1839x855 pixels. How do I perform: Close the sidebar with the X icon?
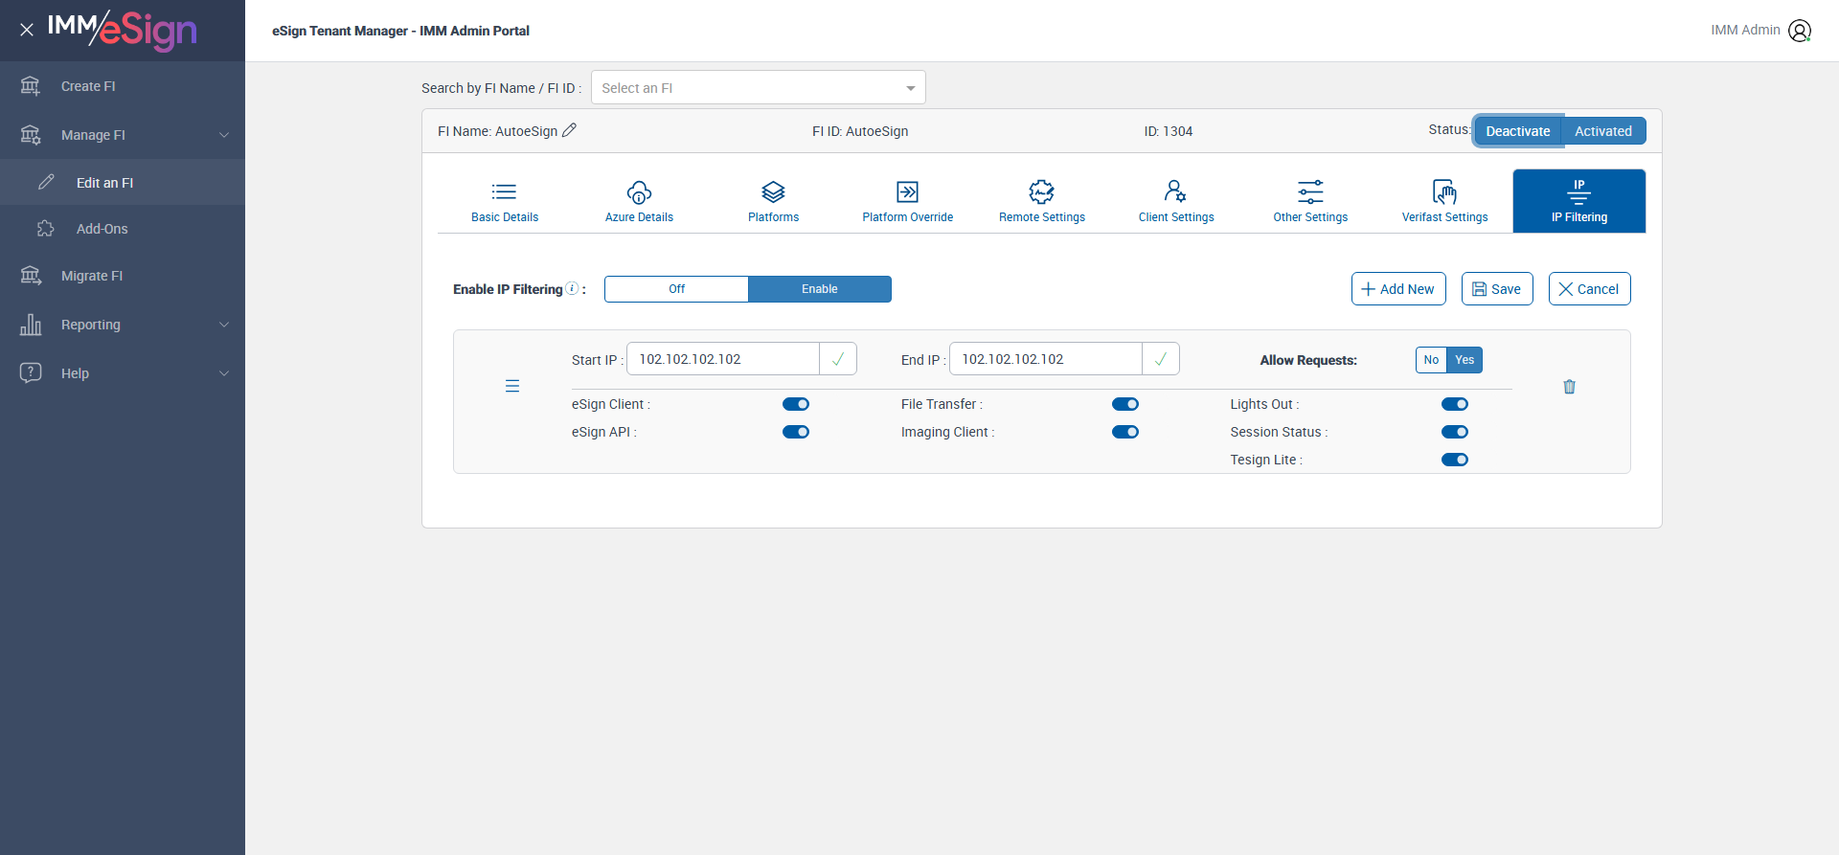[x=27, y=30]
